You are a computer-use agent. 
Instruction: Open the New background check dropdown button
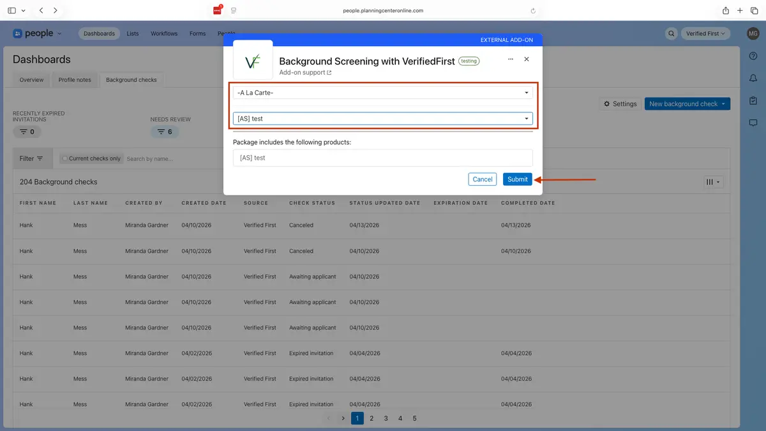pyautogui.click(x=687, y=103)
